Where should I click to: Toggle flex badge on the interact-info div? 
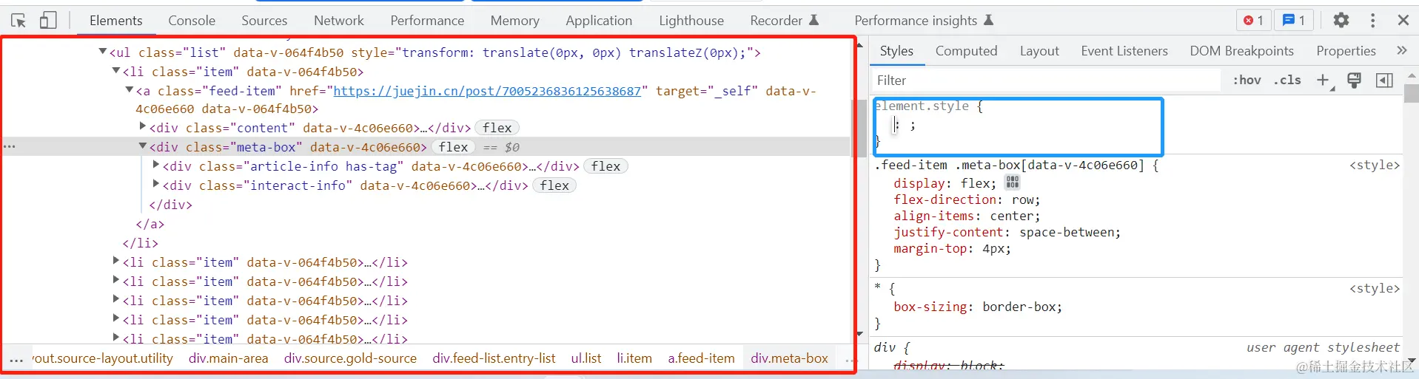click(x=554, y=185)
